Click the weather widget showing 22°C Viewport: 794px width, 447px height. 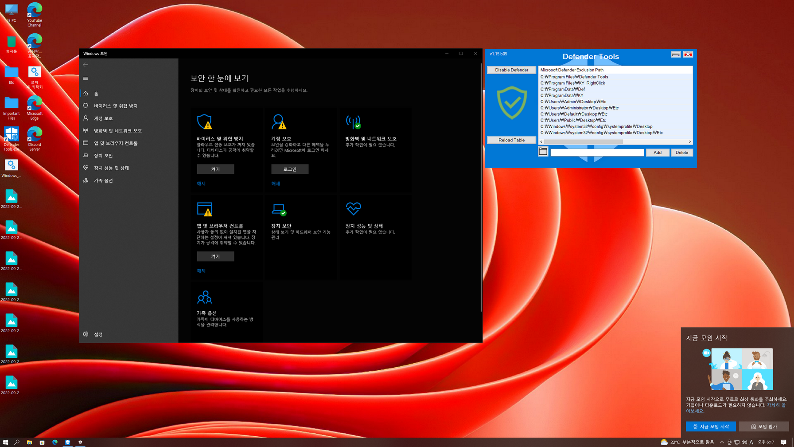tap(687, 442)
